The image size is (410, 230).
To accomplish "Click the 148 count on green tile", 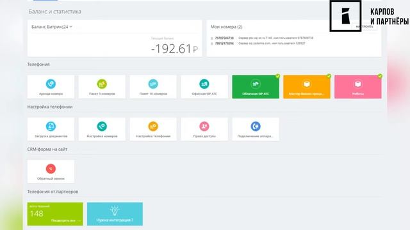I will pos(37,213).
